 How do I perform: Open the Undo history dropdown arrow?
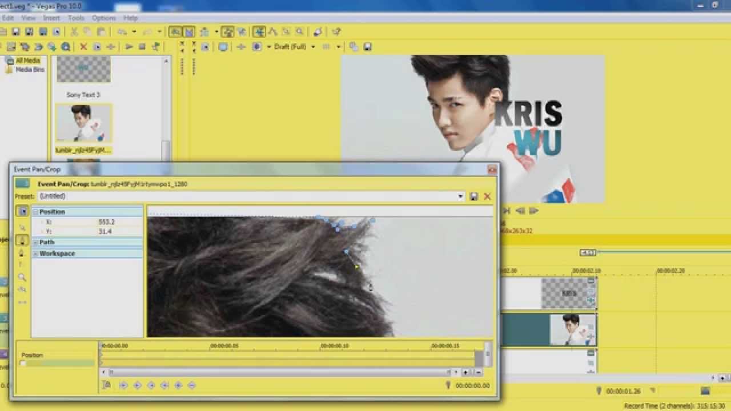134,32
